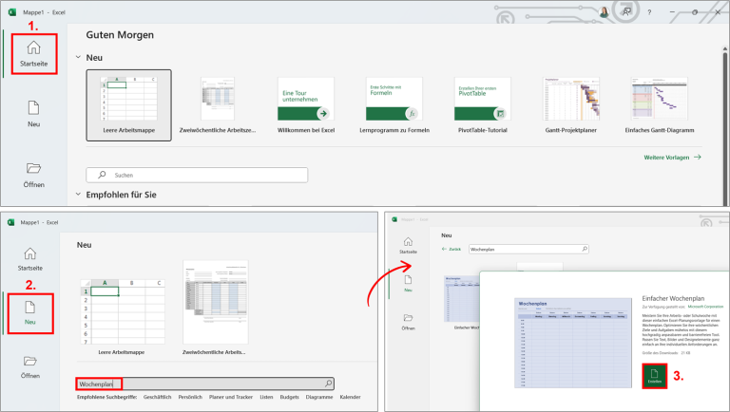Click the Excel logo in top window title bar

(12, 12)
